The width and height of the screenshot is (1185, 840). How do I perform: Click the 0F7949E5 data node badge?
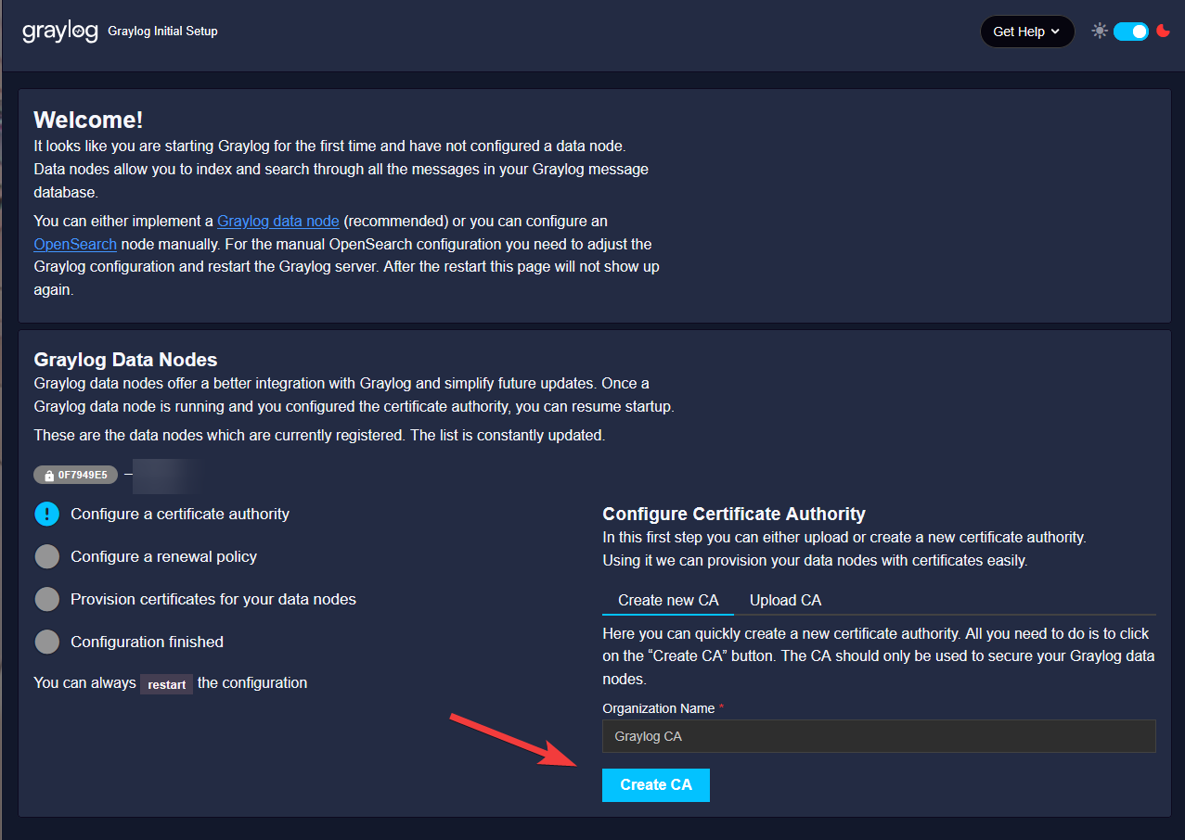click(x=75, y=476)
